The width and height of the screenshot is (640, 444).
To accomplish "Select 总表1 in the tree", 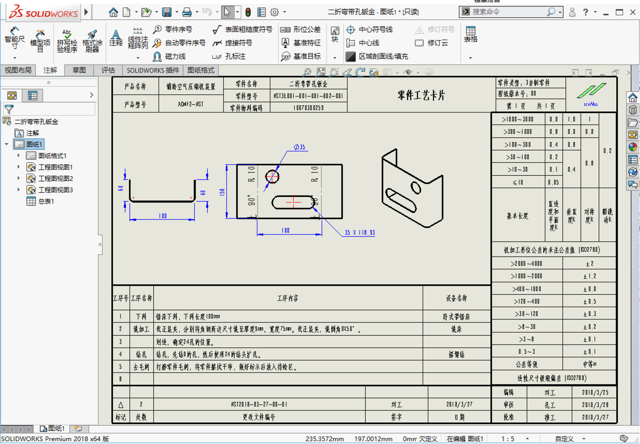I will [40, 201].
